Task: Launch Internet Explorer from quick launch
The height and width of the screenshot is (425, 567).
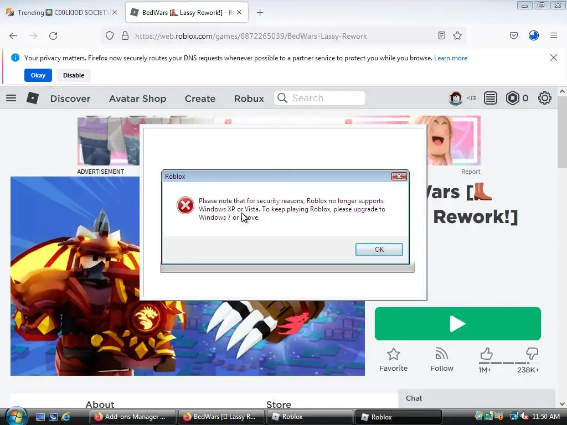Action: (x=66, y=417)
